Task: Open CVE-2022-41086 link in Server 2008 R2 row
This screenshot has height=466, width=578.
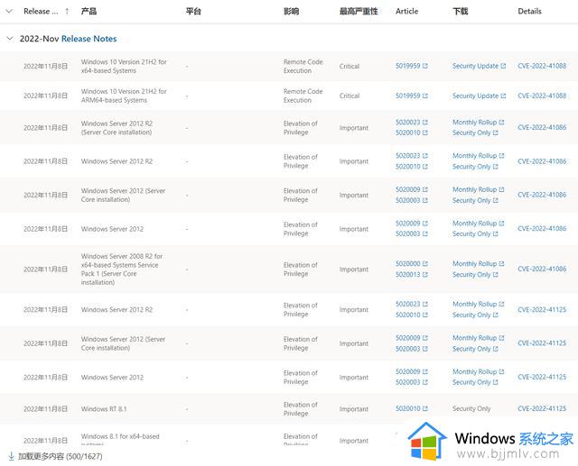Action: pyautogui.click(x=542, y=269)
